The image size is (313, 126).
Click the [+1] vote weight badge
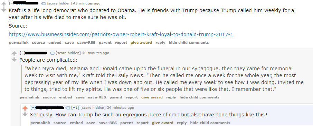[x=75, y=108]
